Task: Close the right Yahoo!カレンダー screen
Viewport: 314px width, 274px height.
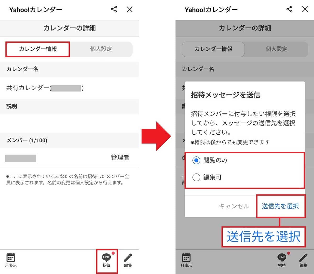Action: tap(305, 9)
